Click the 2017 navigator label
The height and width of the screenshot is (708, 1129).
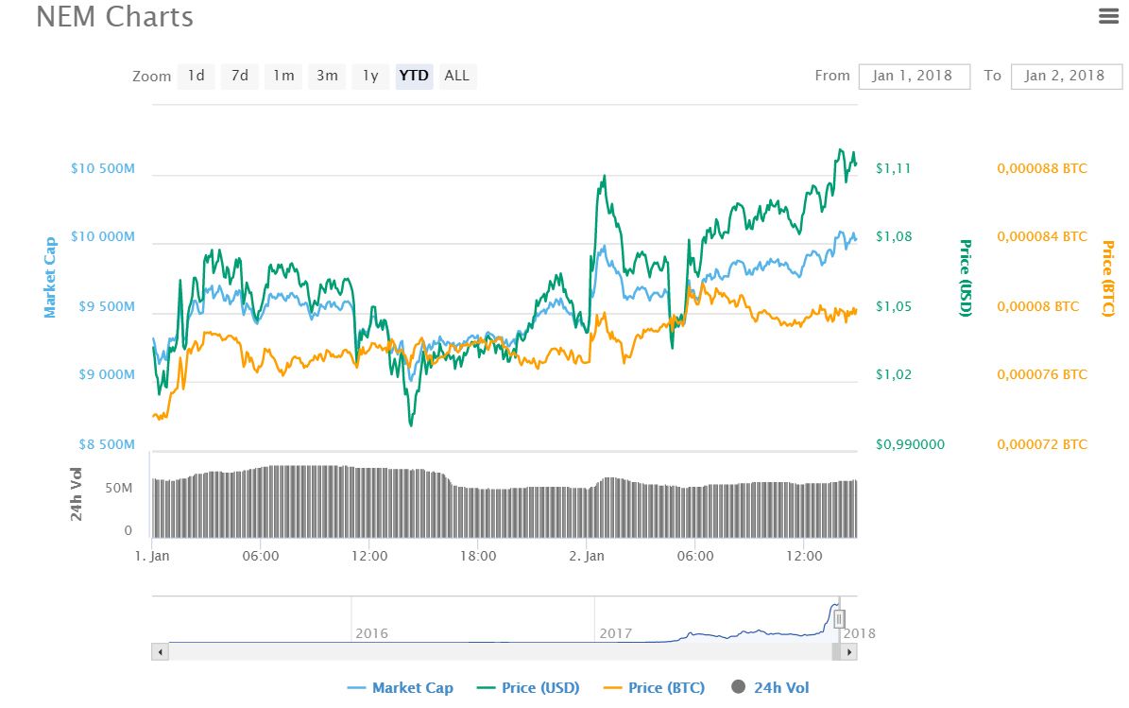pyautogui.click(x=616, y=633)
